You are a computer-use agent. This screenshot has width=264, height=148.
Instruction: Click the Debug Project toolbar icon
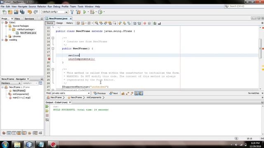92,12
